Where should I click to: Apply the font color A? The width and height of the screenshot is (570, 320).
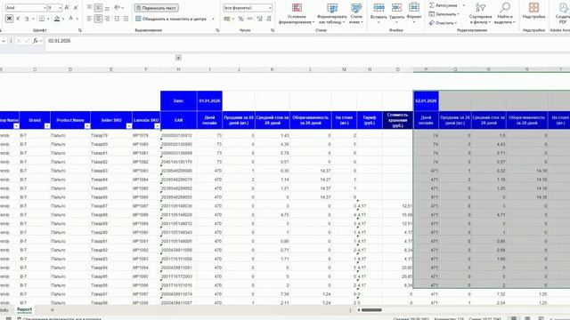(x=71, y=18)
